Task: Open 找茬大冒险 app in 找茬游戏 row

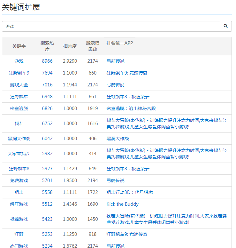Action: pyautogui.click(x=167, y=219)
